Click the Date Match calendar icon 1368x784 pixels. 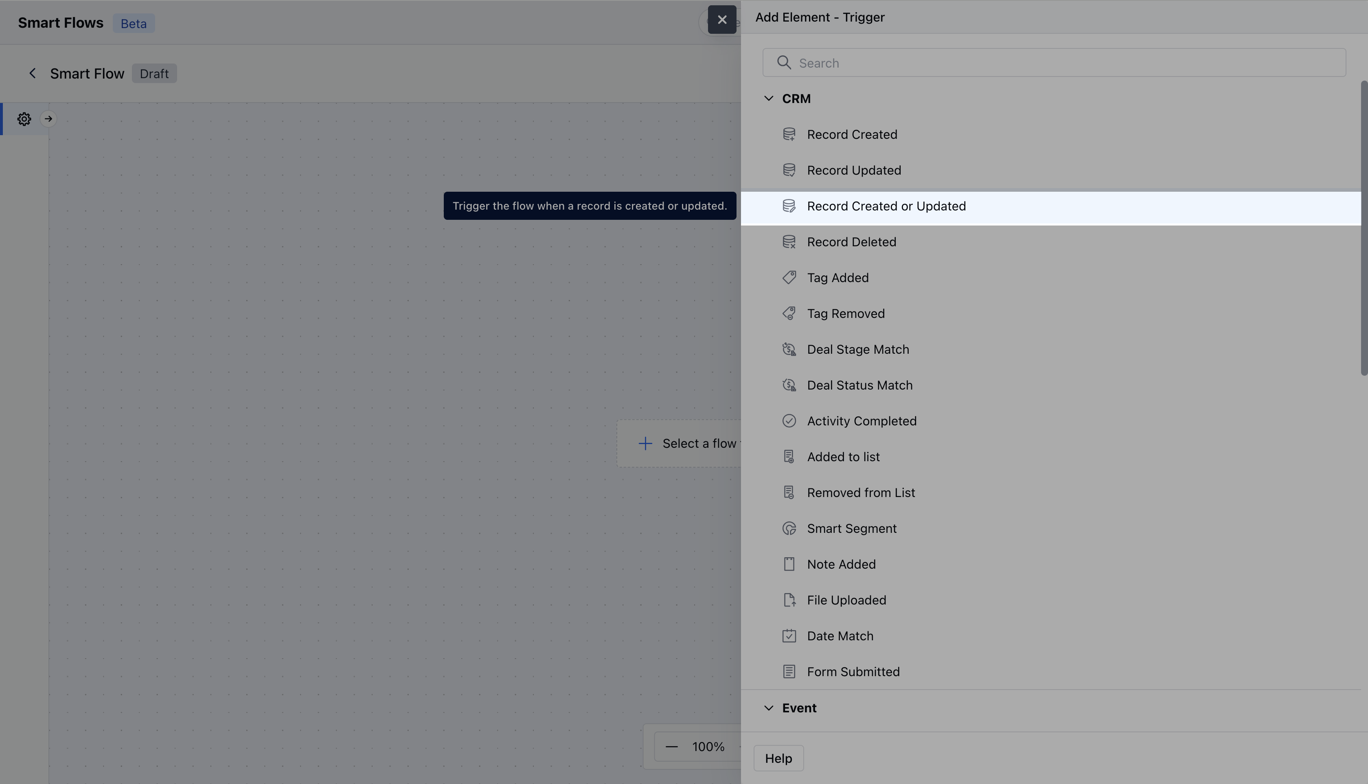coord(789,636)
